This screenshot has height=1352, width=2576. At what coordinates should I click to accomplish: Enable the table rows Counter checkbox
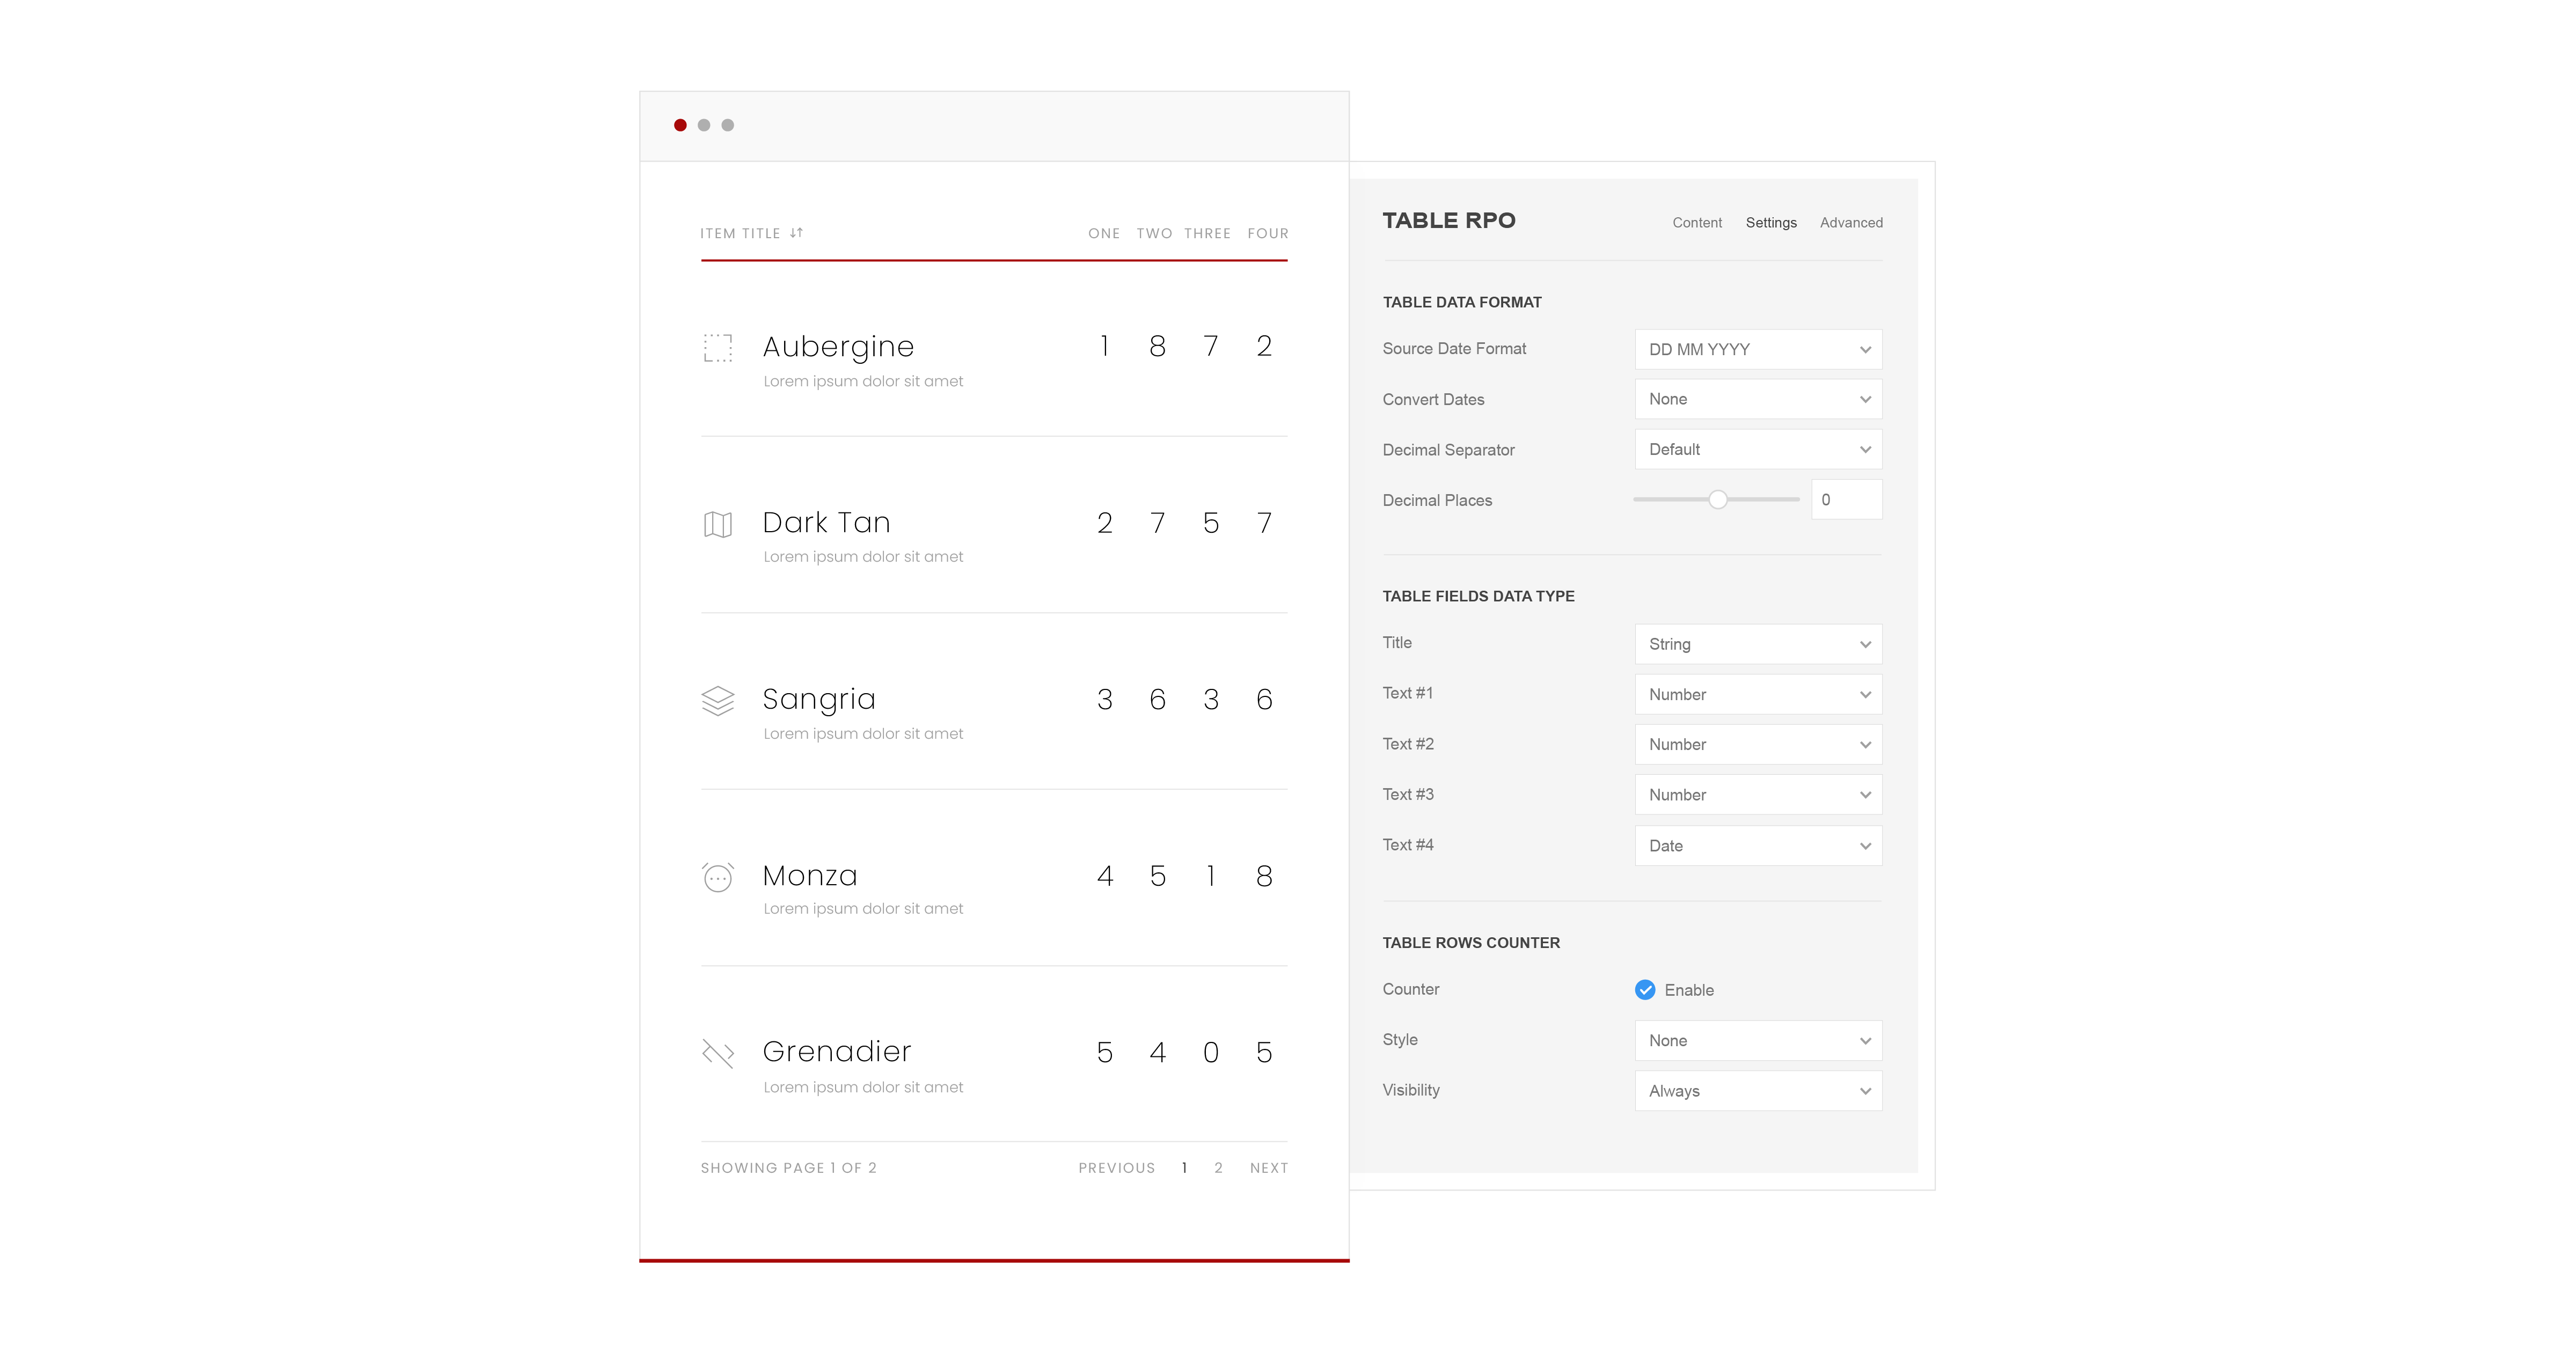pyautogui.click(x=1644, y=990)
